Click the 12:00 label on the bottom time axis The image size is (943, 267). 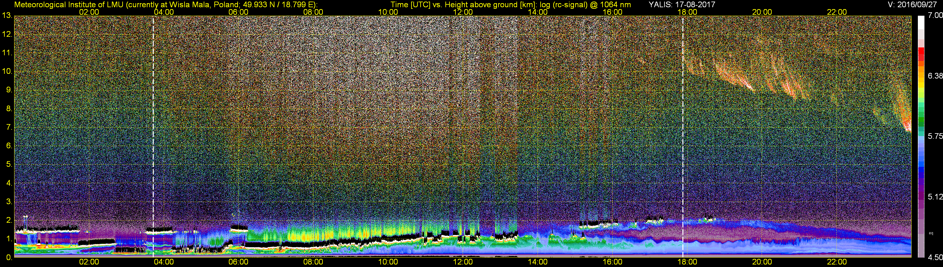[463, 262]
